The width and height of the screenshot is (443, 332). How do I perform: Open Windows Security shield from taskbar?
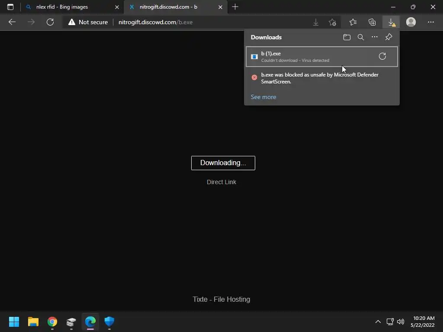click(109, 322)
